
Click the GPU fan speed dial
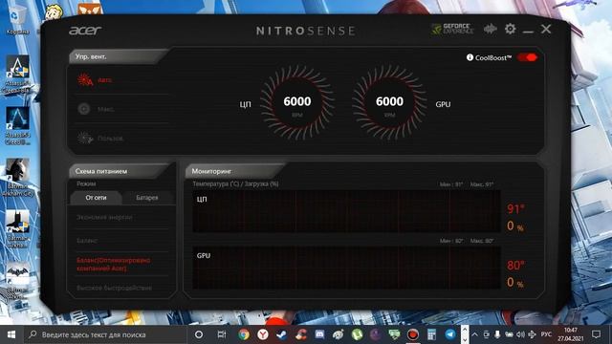[389, 103]
